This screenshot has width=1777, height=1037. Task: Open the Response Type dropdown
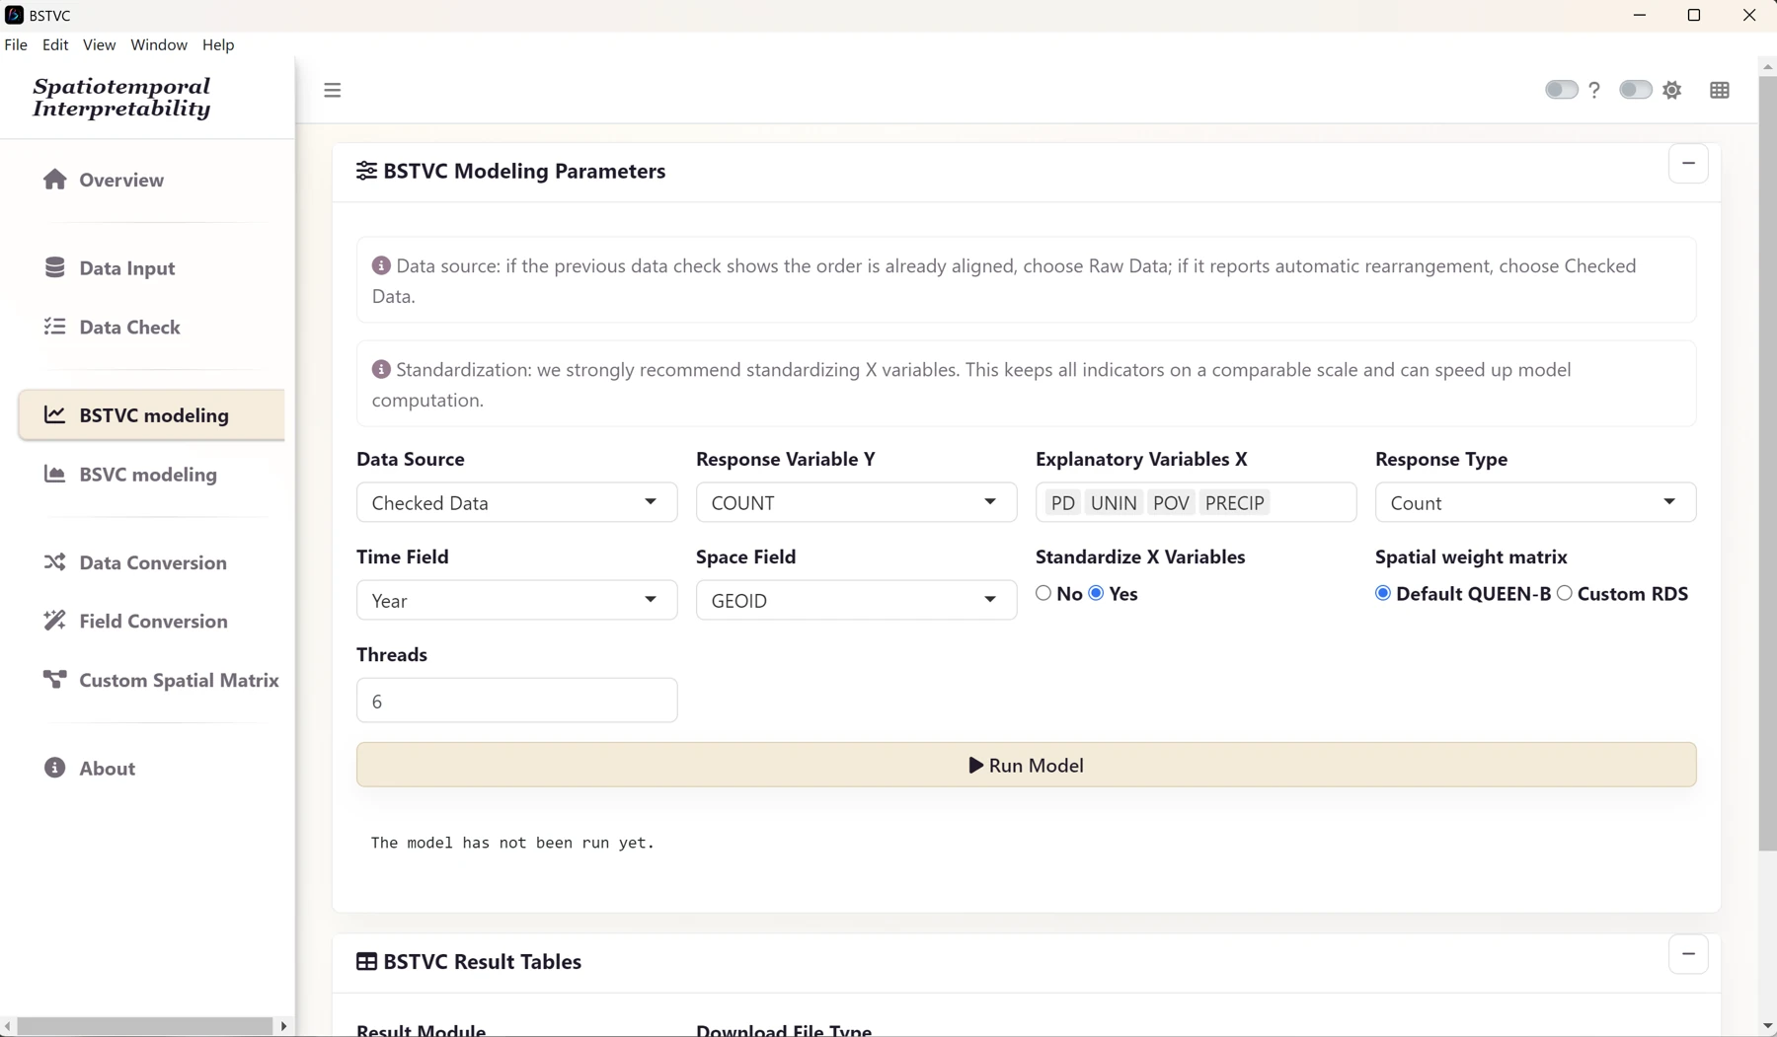click(x=1535, y=502)
